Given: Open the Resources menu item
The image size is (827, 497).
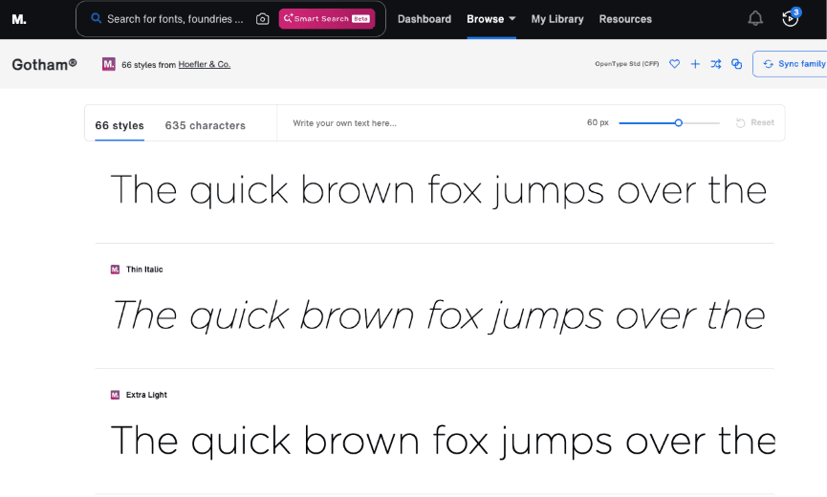Looking at the screenshot, I should coord(625,19).
